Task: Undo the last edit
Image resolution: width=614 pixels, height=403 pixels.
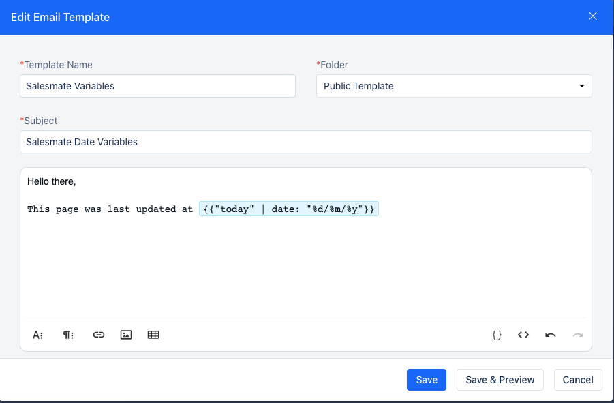Action: [550, 334]
